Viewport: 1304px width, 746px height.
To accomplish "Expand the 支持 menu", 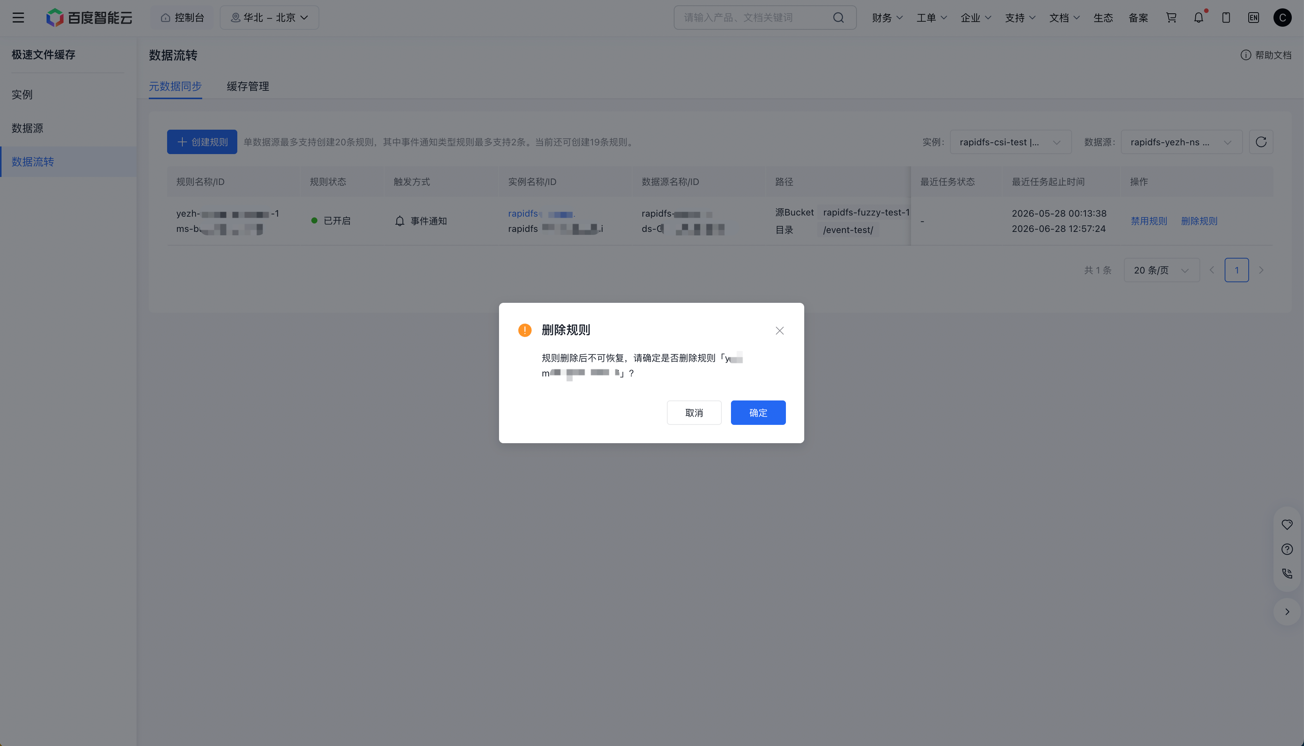I will tap(1020, 18).
